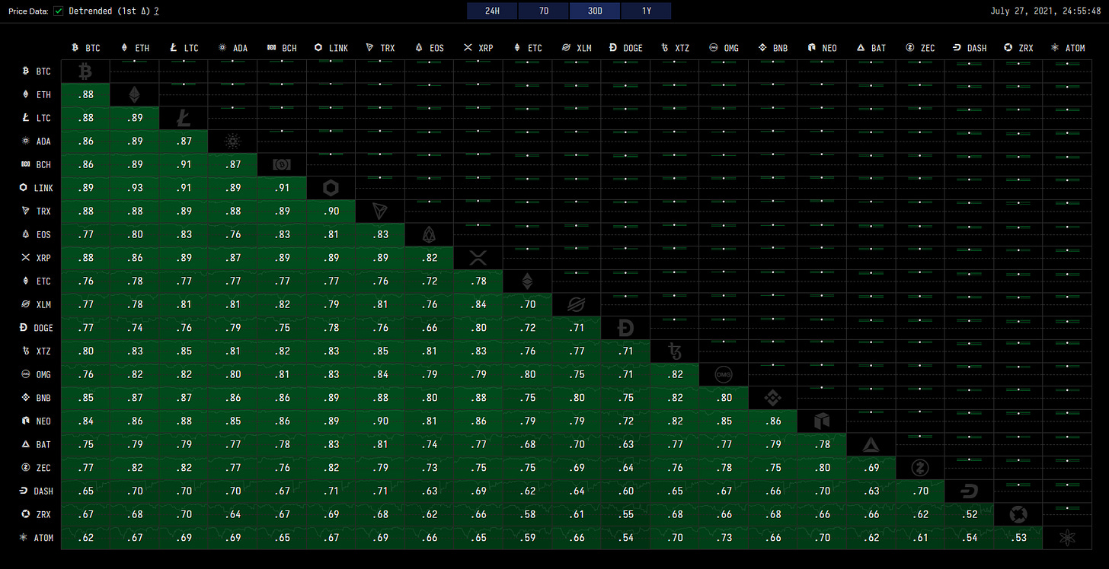
Task: Select the TRX row label on the left
Action: [37, 211]
